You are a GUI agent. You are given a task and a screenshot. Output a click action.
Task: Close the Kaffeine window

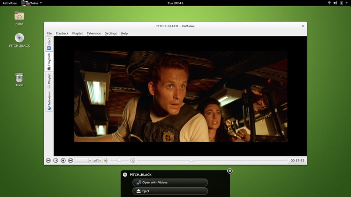pyautogui.click(x=303, y=26)
